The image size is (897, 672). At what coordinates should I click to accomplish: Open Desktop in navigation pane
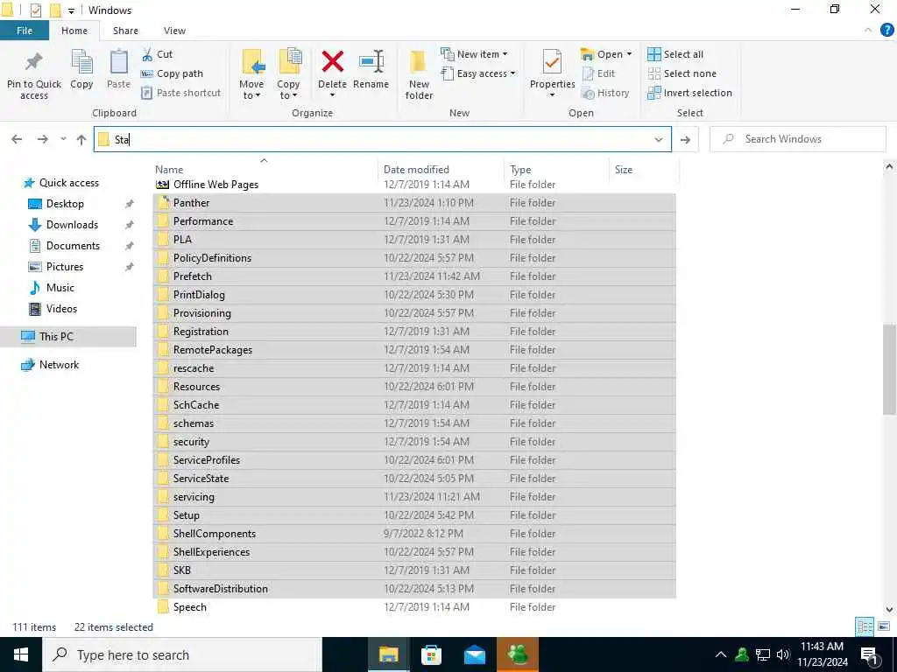coord(65,204)
